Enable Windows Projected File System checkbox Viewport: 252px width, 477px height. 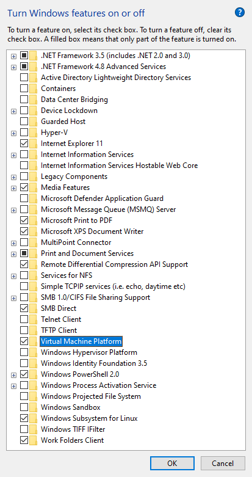24,396
